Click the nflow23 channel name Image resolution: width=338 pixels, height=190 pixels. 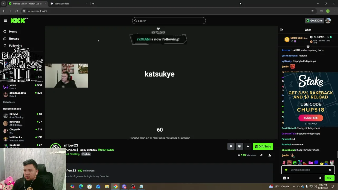71,145
